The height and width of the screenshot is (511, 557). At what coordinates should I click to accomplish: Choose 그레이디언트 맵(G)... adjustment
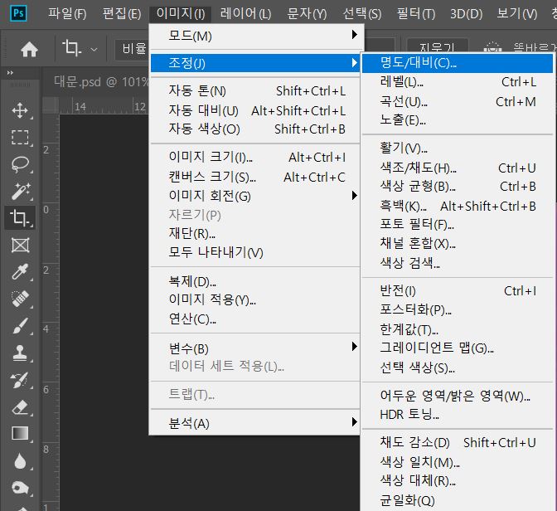(x=458, y=348)
